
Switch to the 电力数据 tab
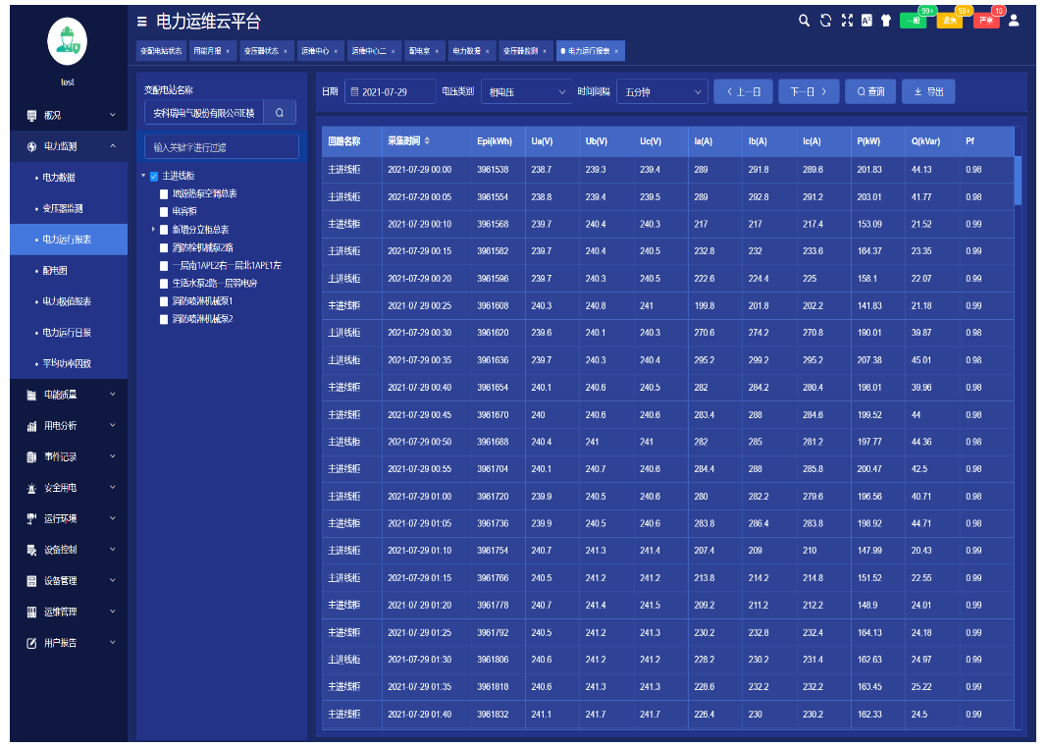[x=472, y=50]
